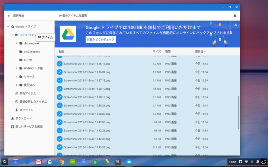Open the 使用済み folder label
This screenshot has height=167, width=268.
29,85
